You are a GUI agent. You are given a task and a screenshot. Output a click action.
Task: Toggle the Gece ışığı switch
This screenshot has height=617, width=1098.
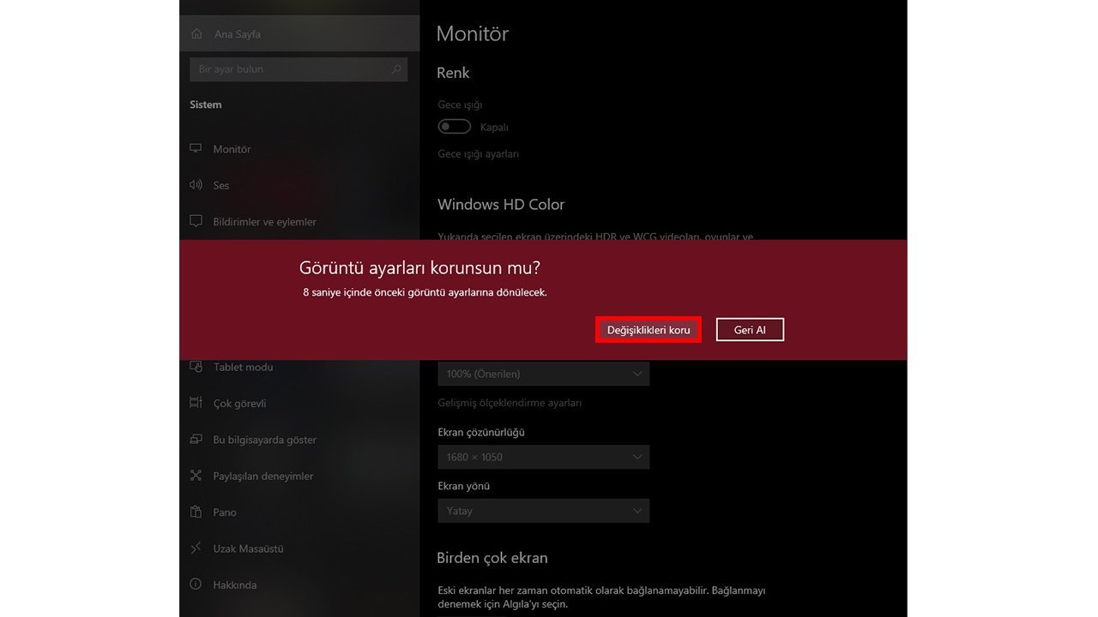(x=455, y=127)
